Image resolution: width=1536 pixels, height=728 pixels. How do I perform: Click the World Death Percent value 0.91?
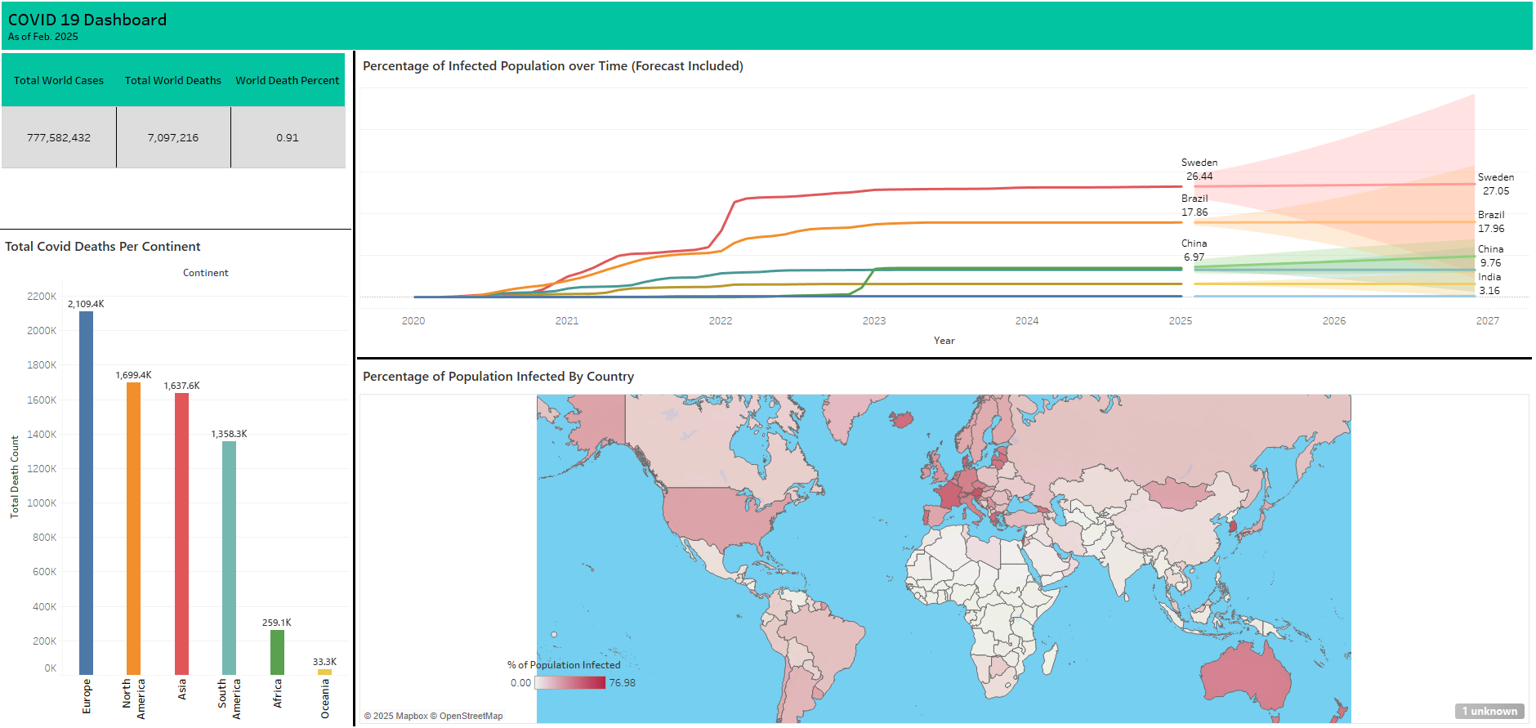288,137
